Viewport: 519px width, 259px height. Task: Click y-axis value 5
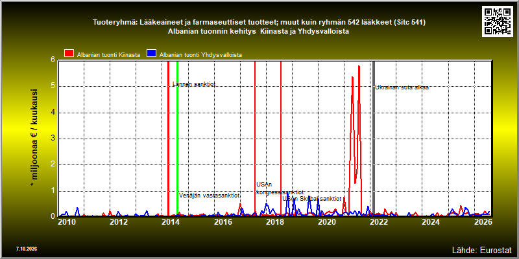tap(53, 87)
